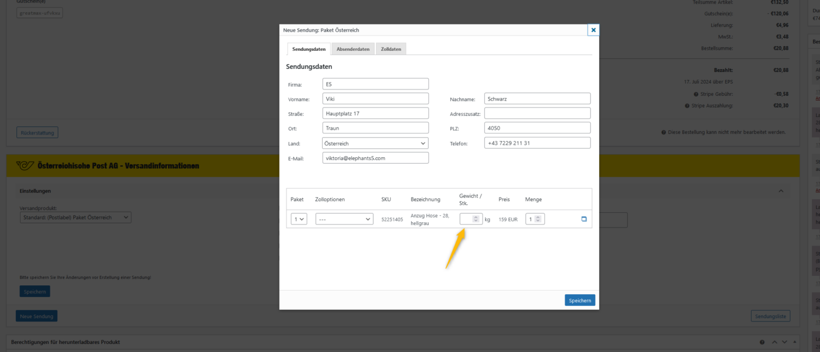The height and width of the screenshot is (352, 820).
Task: Click the Menge quantity spinner arrows
Action: (539, 219)
